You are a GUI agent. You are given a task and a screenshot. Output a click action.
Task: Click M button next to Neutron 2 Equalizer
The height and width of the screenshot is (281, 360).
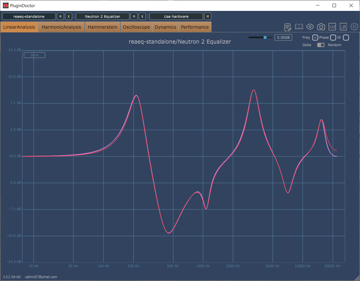click(134, 16)
